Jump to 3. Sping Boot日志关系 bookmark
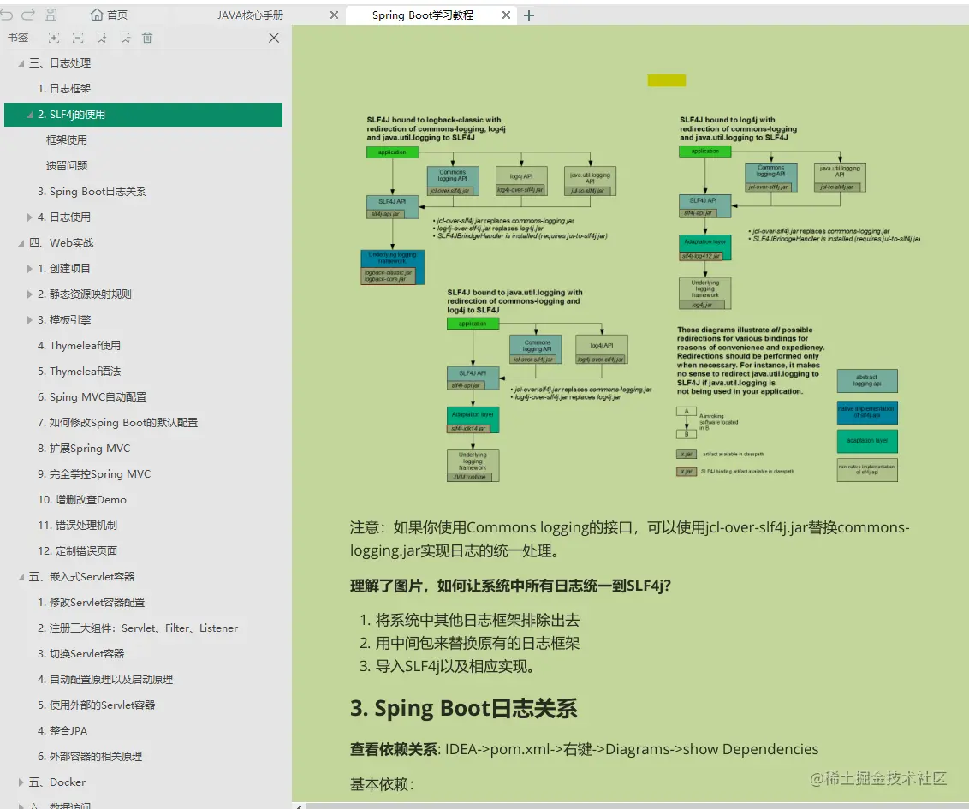The height and width of the screenshot is (809, 969). [x=92, y=192]
